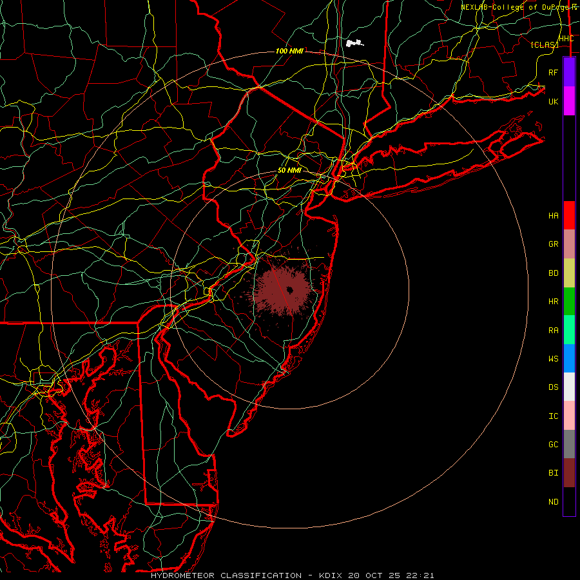Screen dimensions: 580x580
Task: Click the HHC product label
Action: point(566,39)
